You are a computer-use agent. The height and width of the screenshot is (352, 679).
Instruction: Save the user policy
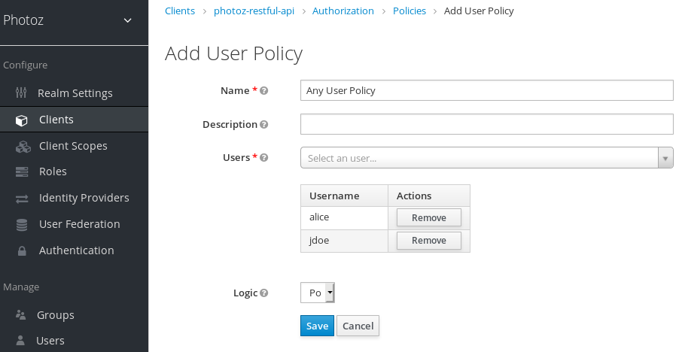317,326
